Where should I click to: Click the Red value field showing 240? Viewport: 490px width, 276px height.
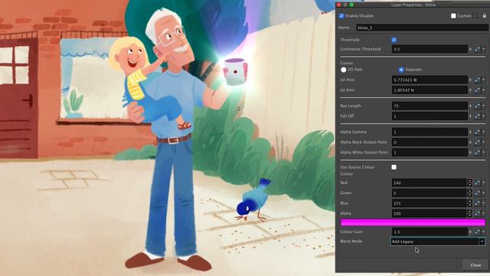430,182
